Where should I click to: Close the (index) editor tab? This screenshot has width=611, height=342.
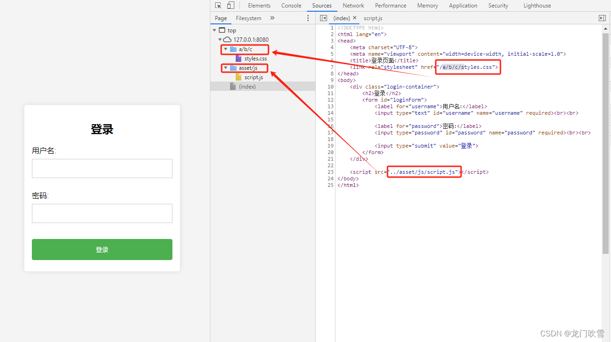(x=355, y=18)
